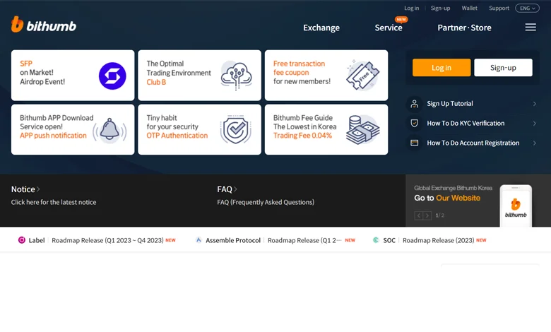Click 'Click here for the latest notice'
Image resolution: width=551 pixels, height=332 pixels.
coord(54,202)
